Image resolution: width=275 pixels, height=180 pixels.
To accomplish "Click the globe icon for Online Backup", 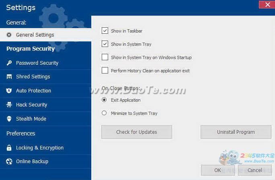I will [9, 162].
